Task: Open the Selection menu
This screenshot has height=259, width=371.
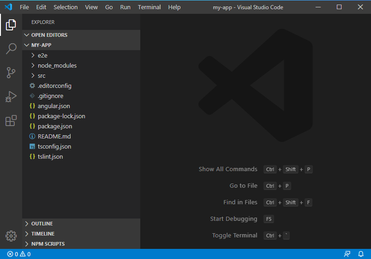Action: 66,7
